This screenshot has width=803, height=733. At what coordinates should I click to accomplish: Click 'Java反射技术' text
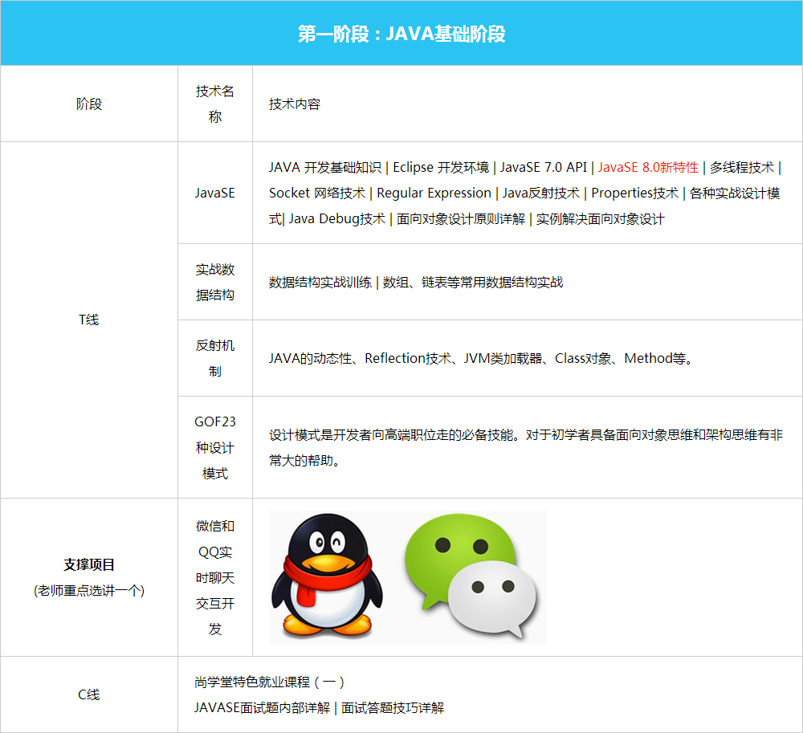point(540,193)
